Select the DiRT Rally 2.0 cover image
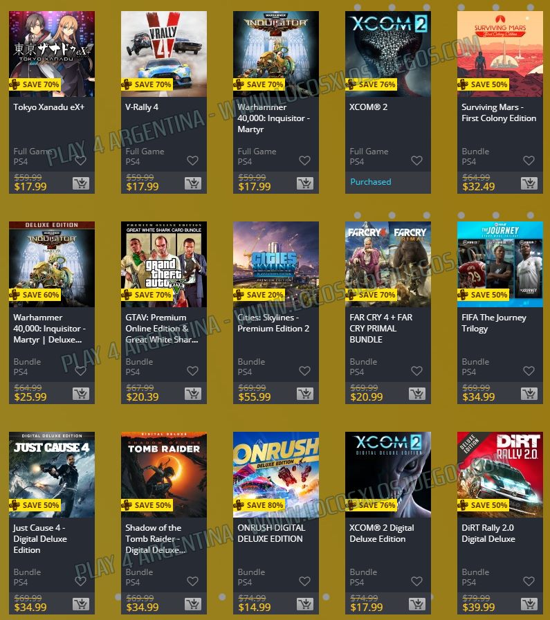Viewport: 550px width, 620px height. [500, 475]
